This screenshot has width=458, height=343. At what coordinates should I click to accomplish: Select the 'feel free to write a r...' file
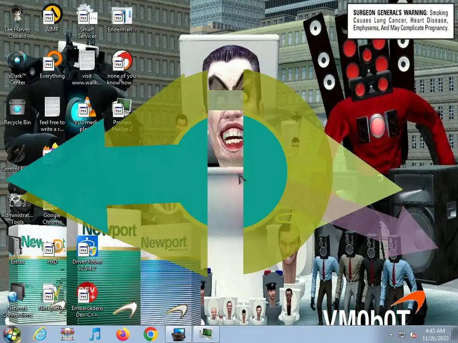52,115
